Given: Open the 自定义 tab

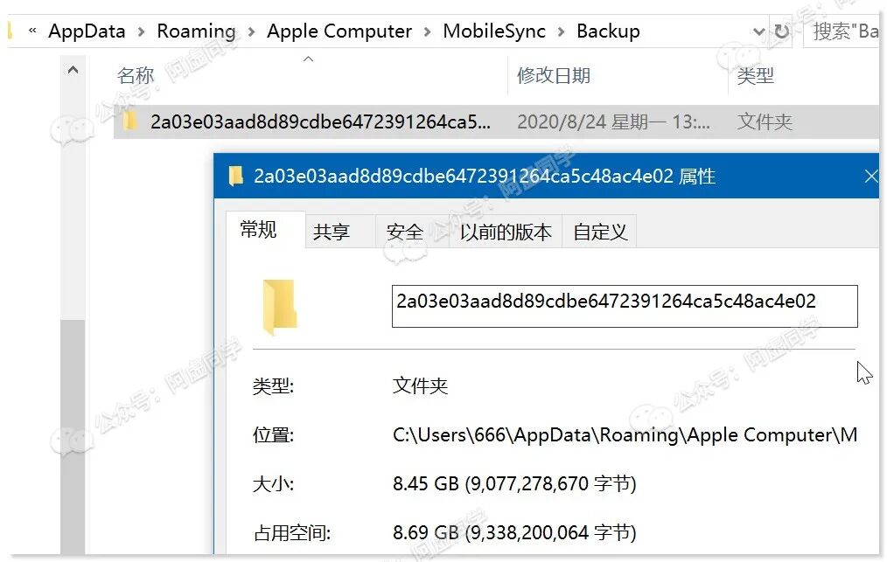Looking at the screenshot, I should pyautogui.click(x=600, y=232).
